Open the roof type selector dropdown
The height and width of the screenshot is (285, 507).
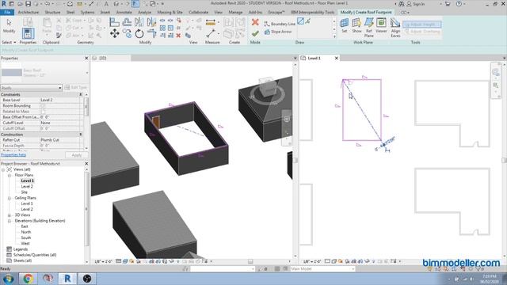[87, 73]
